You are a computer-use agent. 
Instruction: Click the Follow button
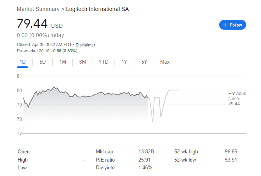pyautogui.click(x=232, y=25)
